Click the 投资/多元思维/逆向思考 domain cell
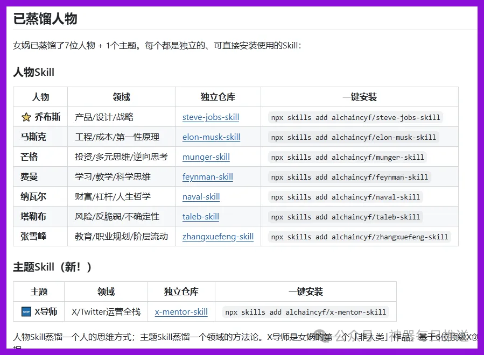 (x=121, y=157)
